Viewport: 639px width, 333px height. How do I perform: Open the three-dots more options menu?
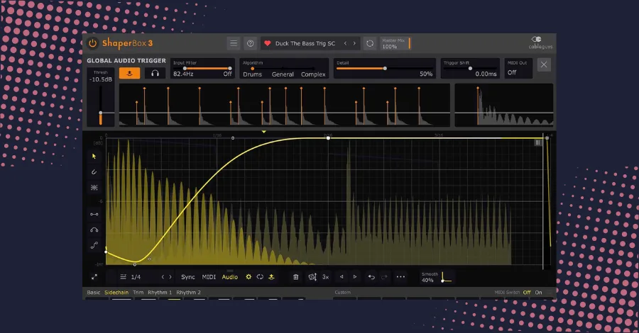400,277
